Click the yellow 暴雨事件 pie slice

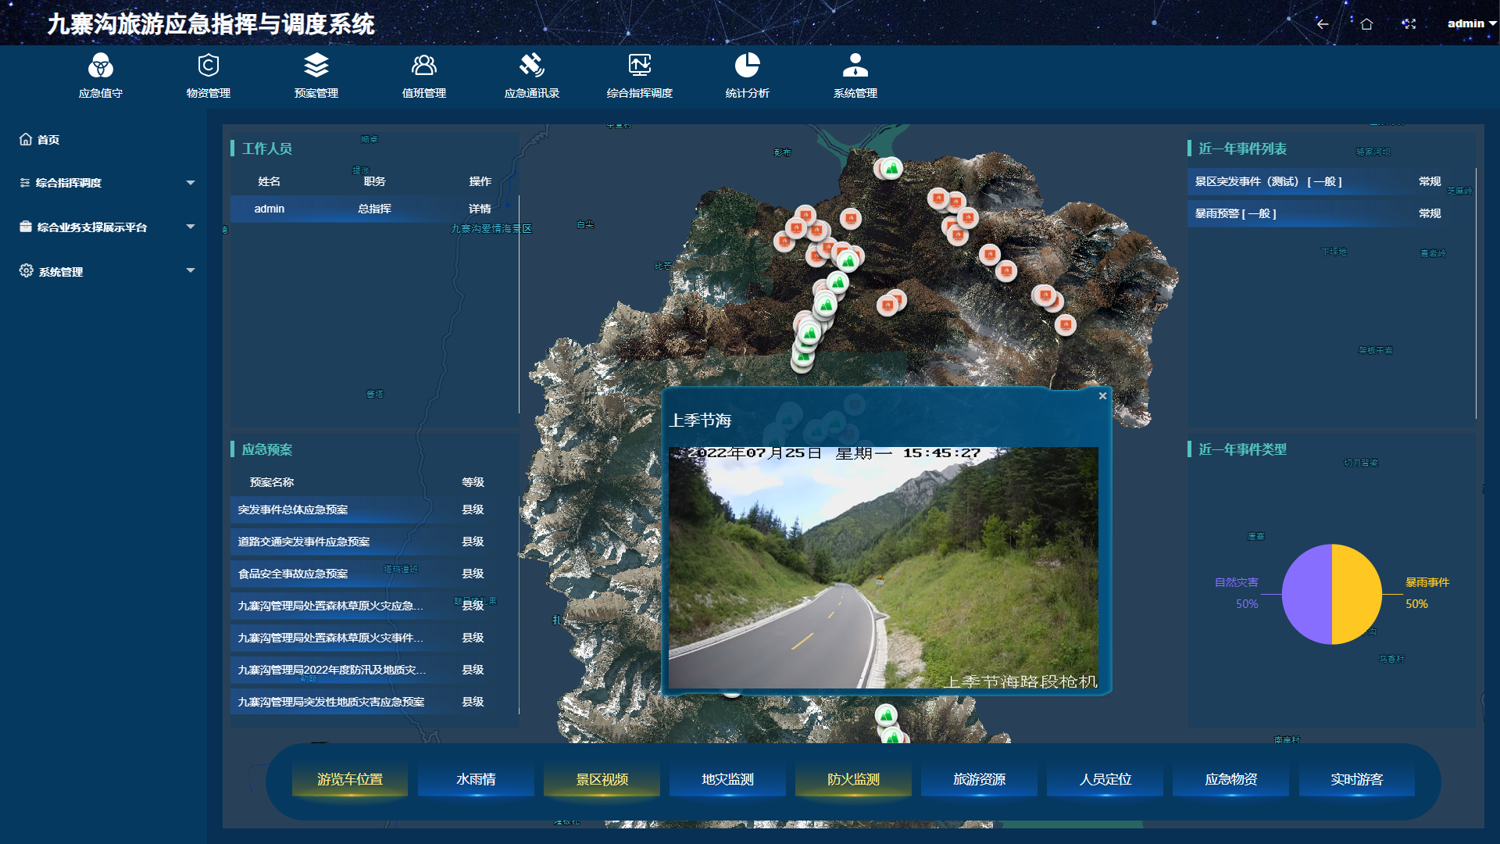pyautogui.click(x=1357, y=594)
